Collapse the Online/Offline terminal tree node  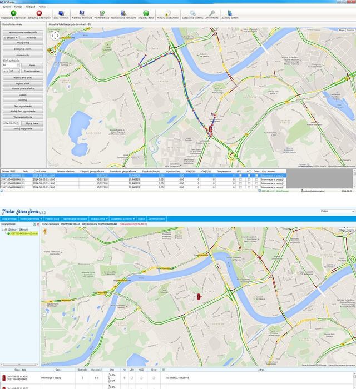tap(2, 230)
